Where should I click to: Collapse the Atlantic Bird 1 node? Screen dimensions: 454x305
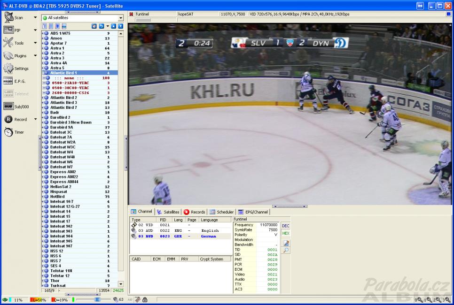(43, 73)
